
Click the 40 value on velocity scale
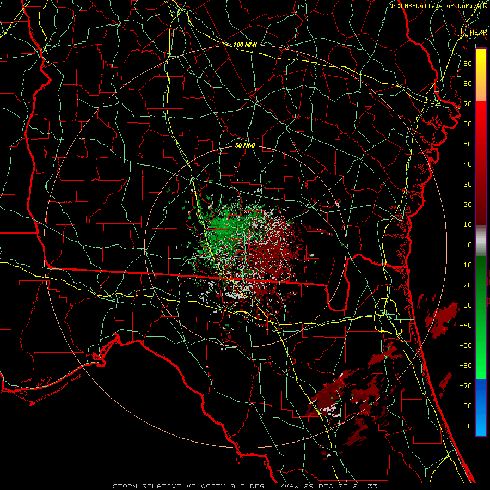(x=468, y=164)
